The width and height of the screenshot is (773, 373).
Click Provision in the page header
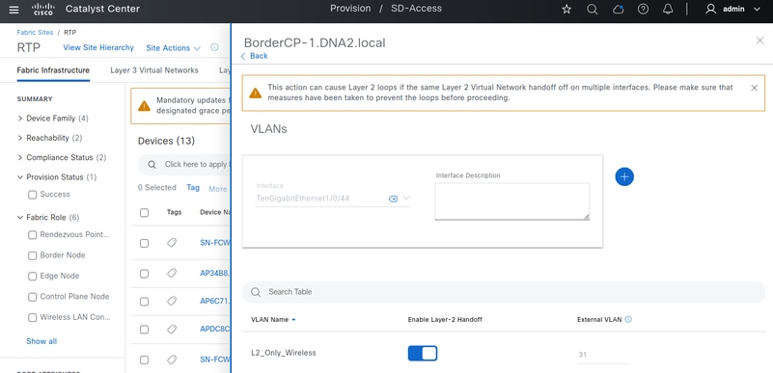pos(350,9)
